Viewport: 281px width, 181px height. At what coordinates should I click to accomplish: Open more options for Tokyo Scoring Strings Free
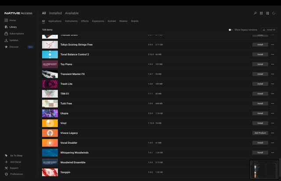pyautogui.click(x=273, y=45)
